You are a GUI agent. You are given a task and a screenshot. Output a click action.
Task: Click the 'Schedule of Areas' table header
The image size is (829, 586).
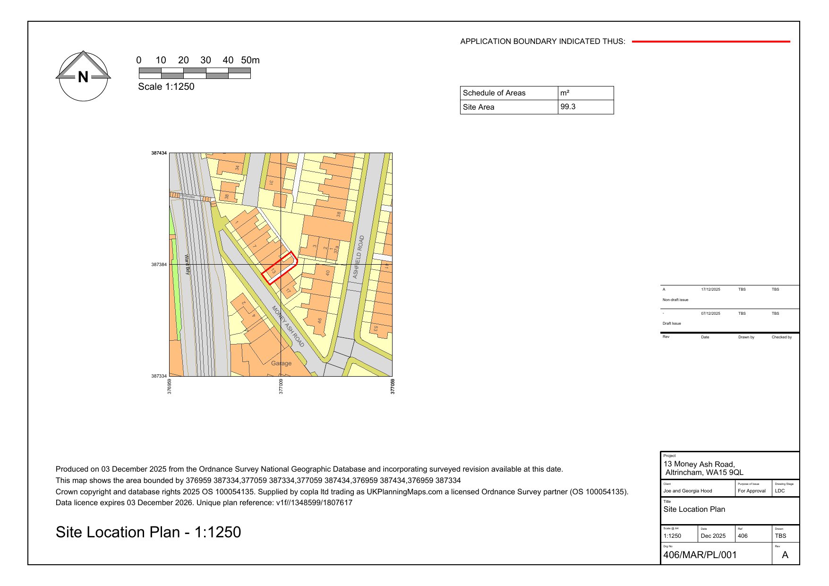pyautogui.click(x=494, y=93)
